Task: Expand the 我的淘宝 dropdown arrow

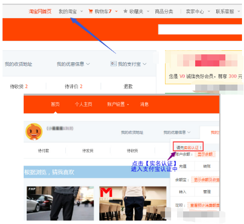Action: [82, 12]
